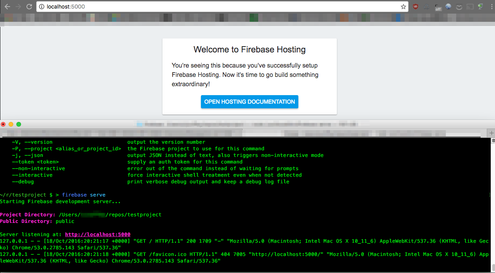This screenshot has height=273, width=495.
Task: Open the uBlock Origin extension
Action: click(416, 7)
